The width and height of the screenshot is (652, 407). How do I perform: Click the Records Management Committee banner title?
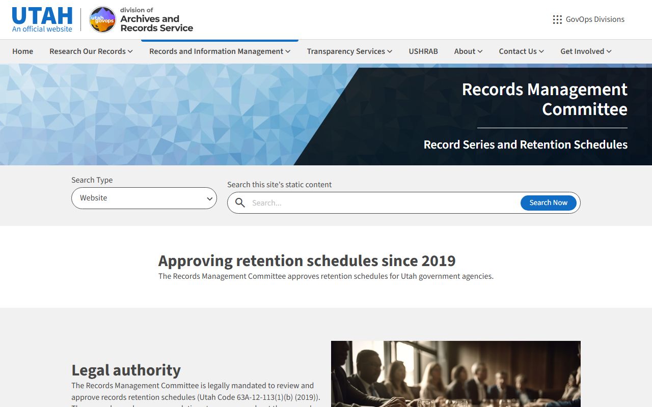click(x=545, y=99)
